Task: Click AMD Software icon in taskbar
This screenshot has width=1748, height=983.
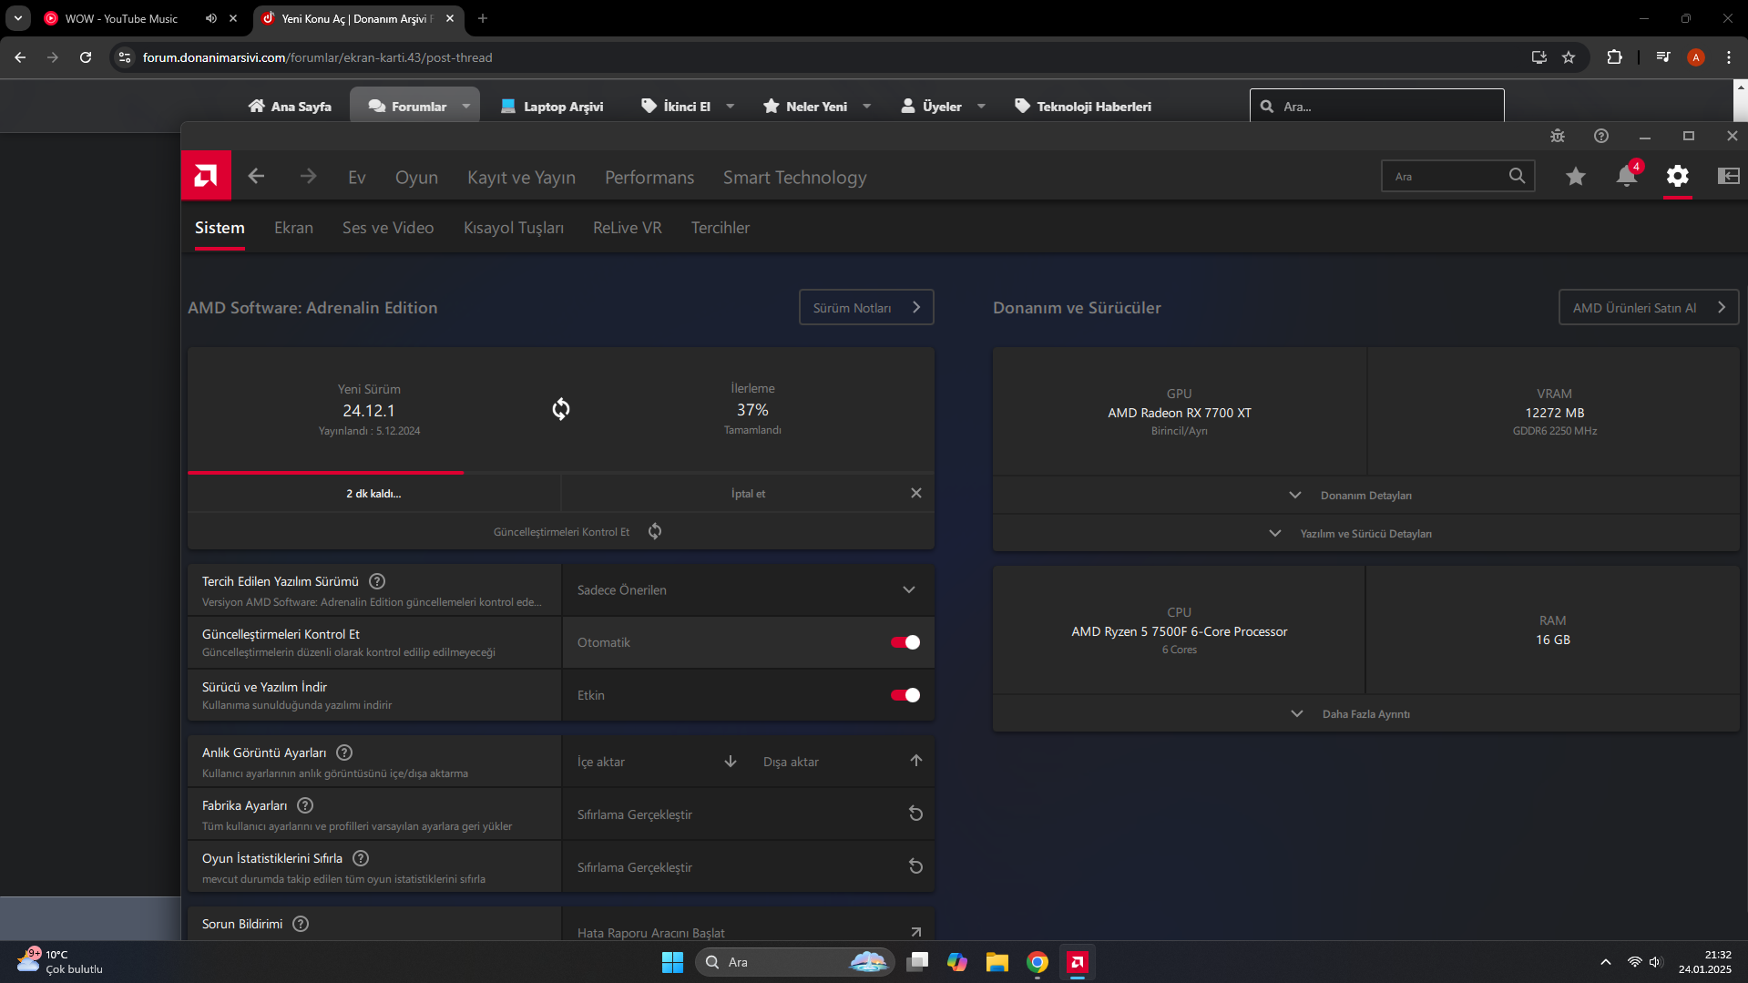Action: (x=1078, y=962)
